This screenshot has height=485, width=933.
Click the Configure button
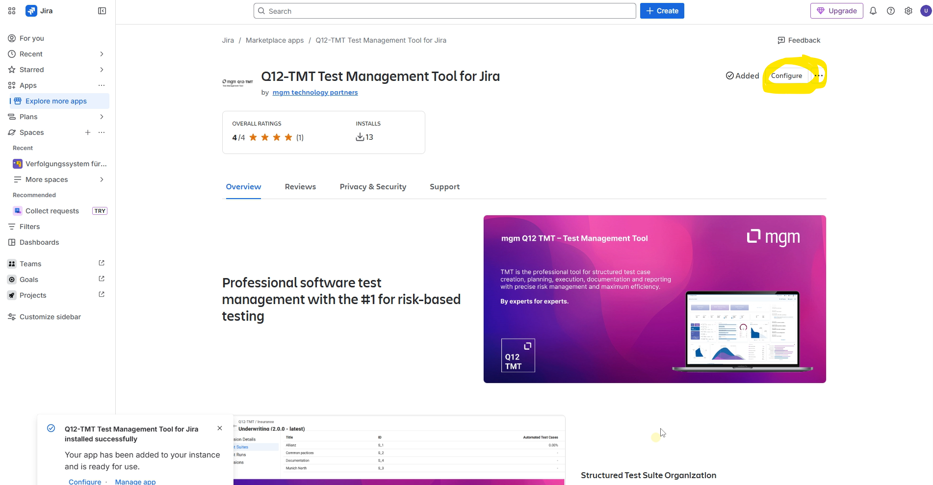click(x=786, y=76)
